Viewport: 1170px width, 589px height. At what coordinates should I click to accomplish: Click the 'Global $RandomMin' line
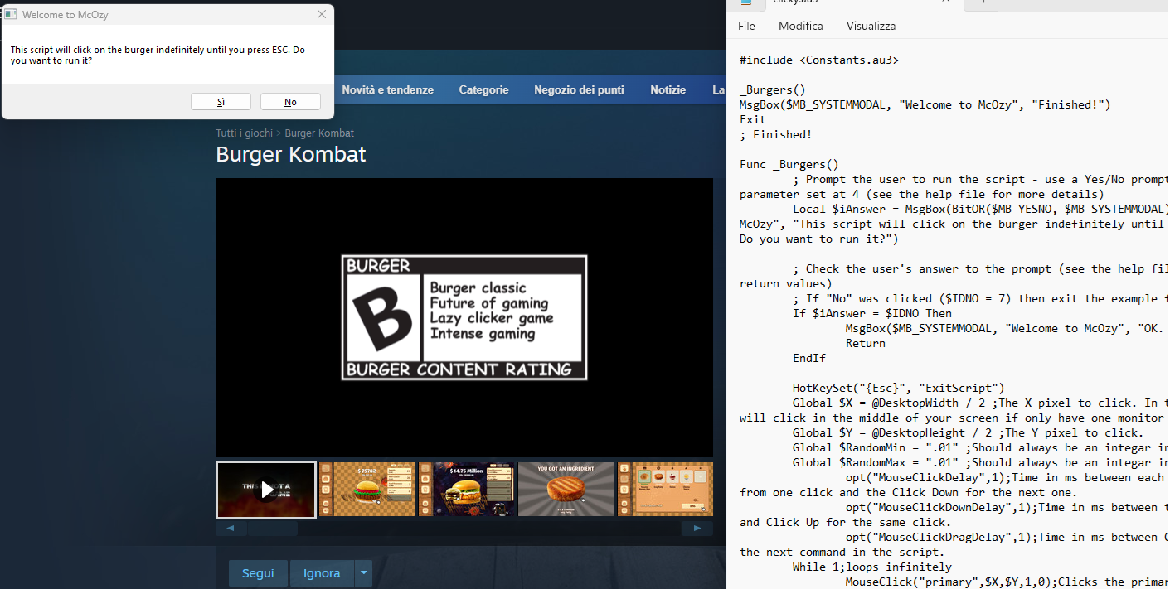coord(979,447)
